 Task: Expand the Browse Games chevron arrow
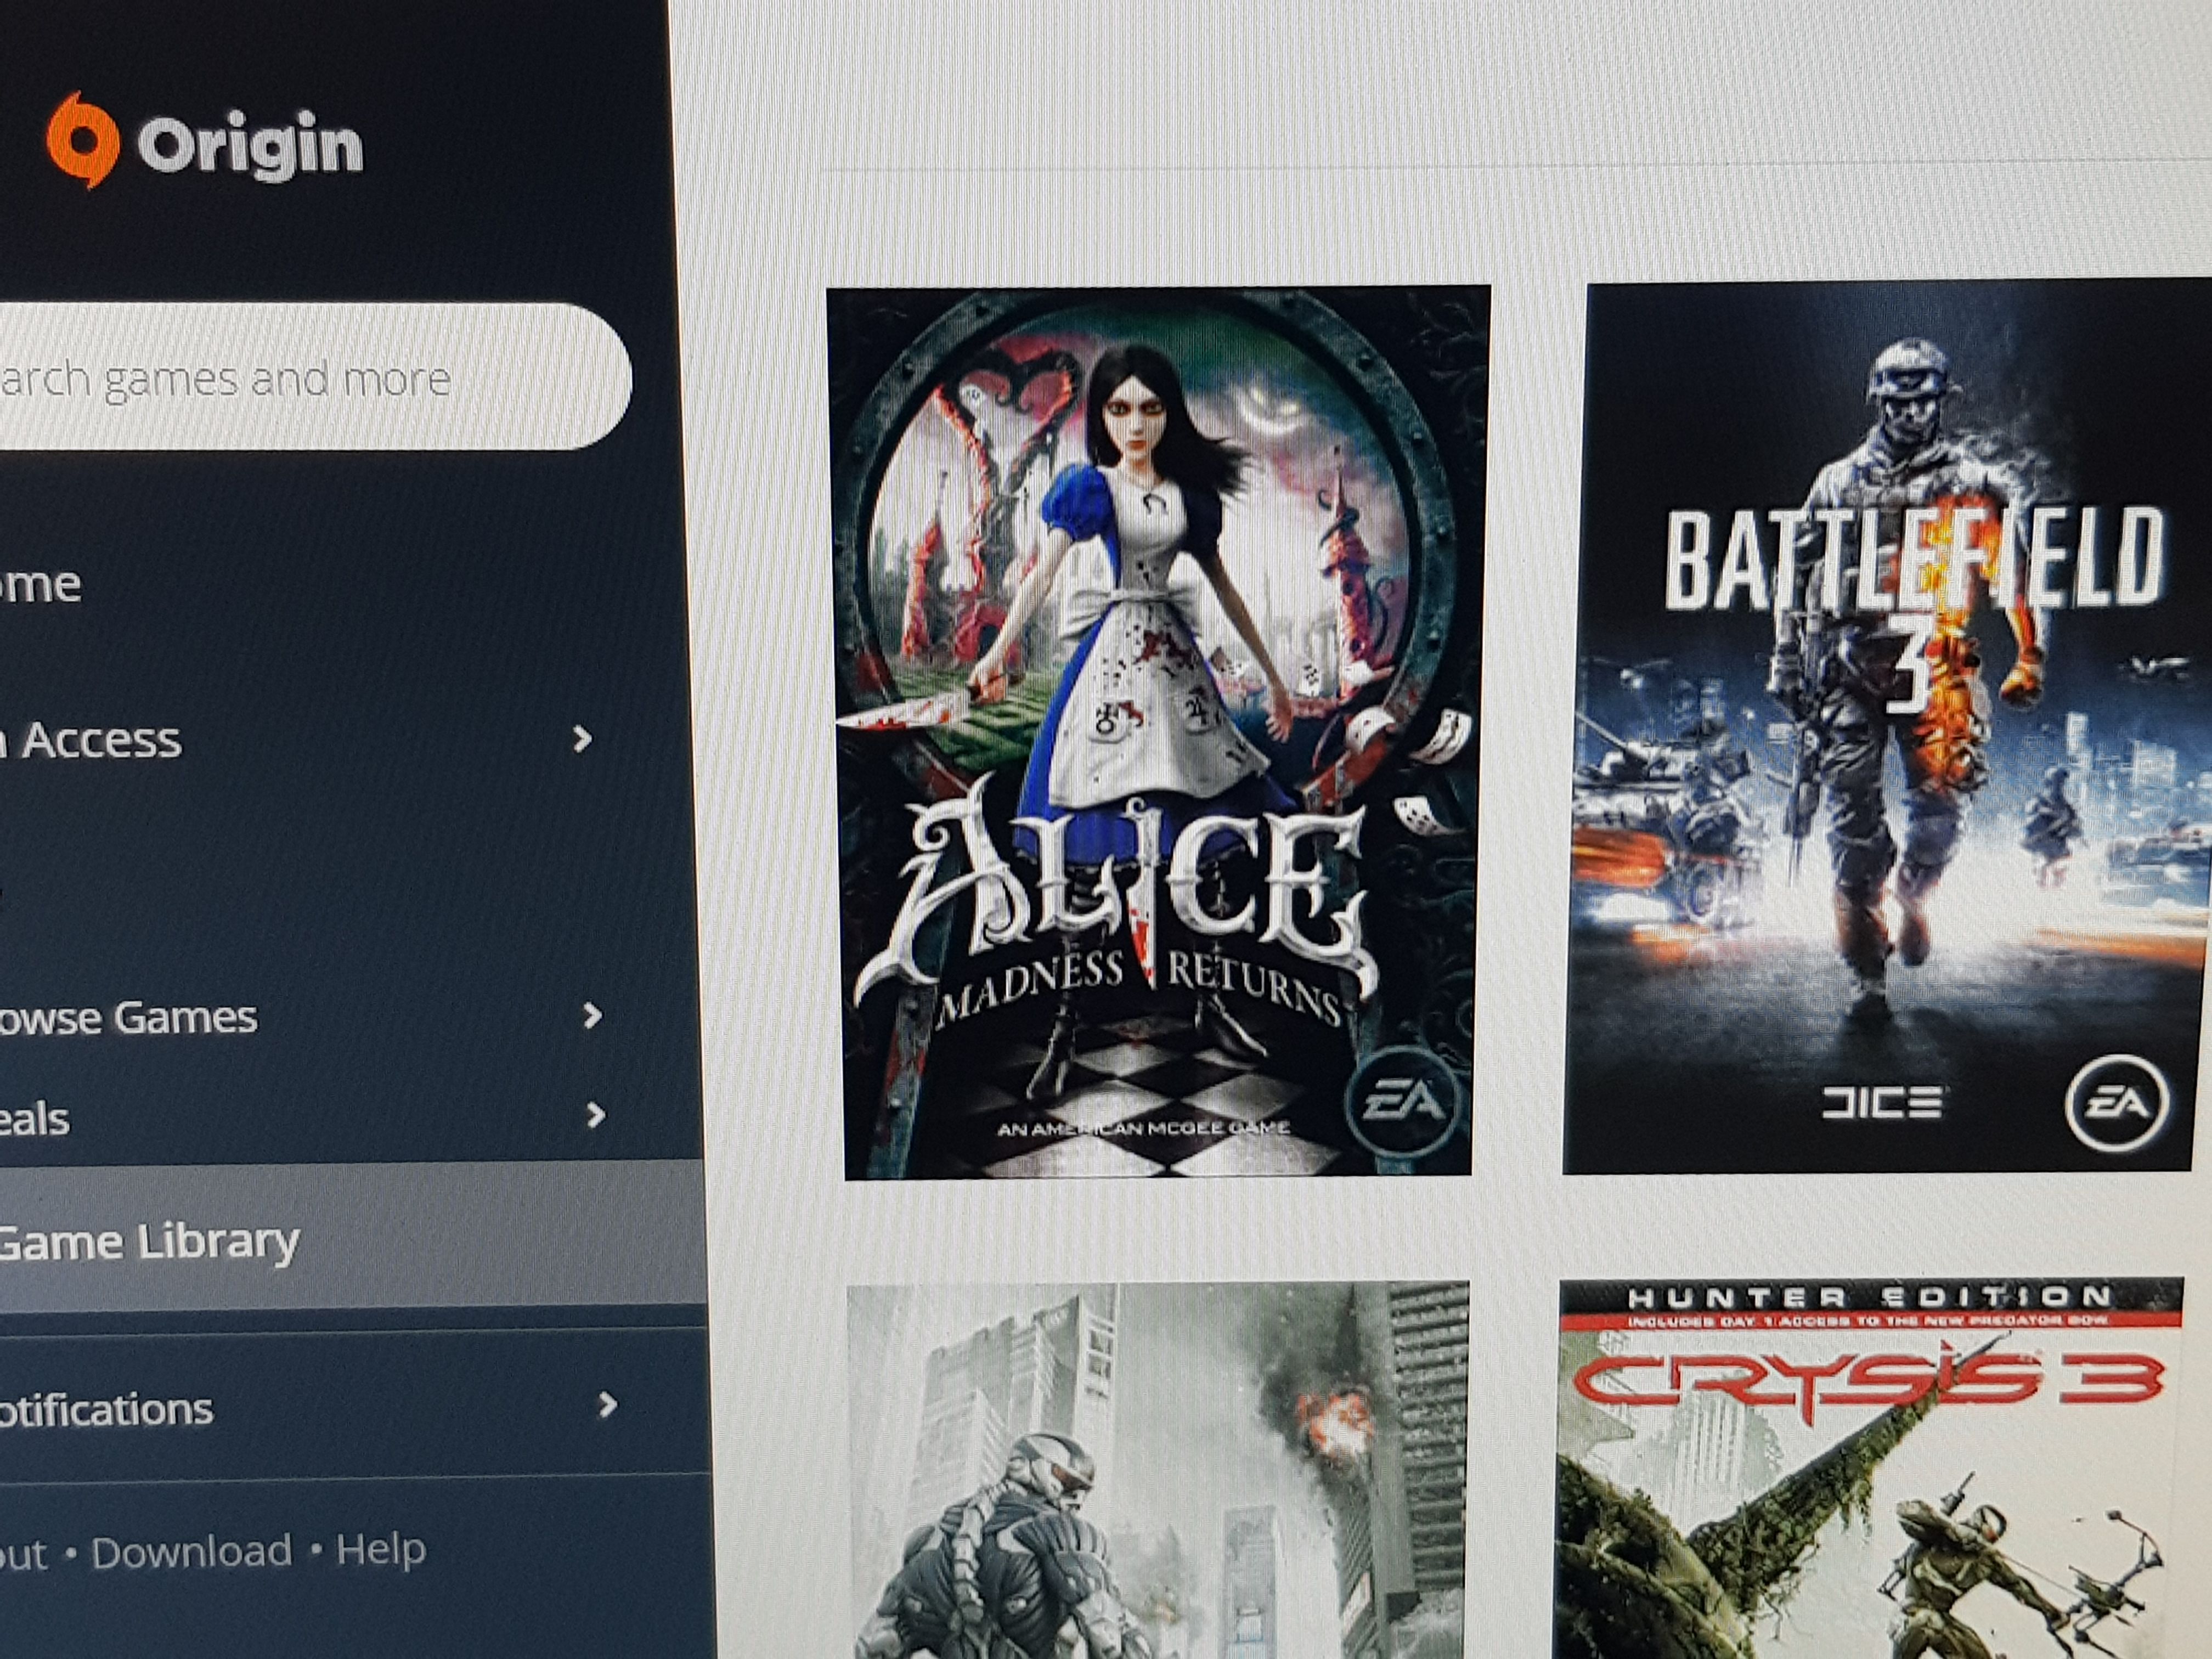coord(593,1016)
